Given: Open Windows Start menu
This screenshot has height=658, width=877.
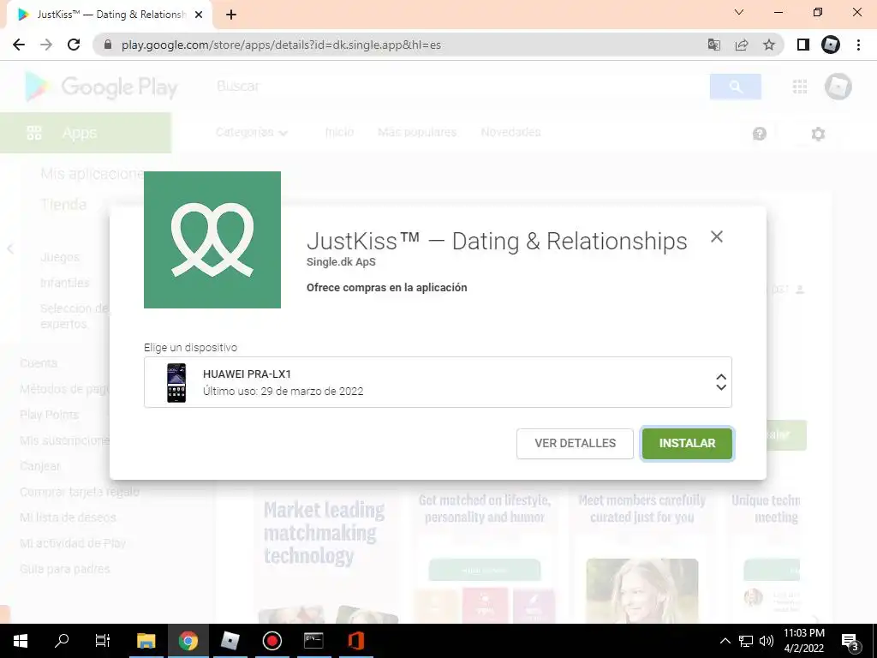Looking at the screenshot, I should (21, 641).
